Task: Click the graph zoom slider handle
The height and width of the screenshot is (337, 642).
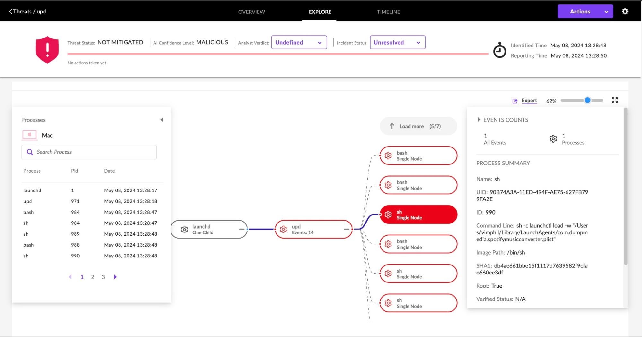Action: click(587, 100)
